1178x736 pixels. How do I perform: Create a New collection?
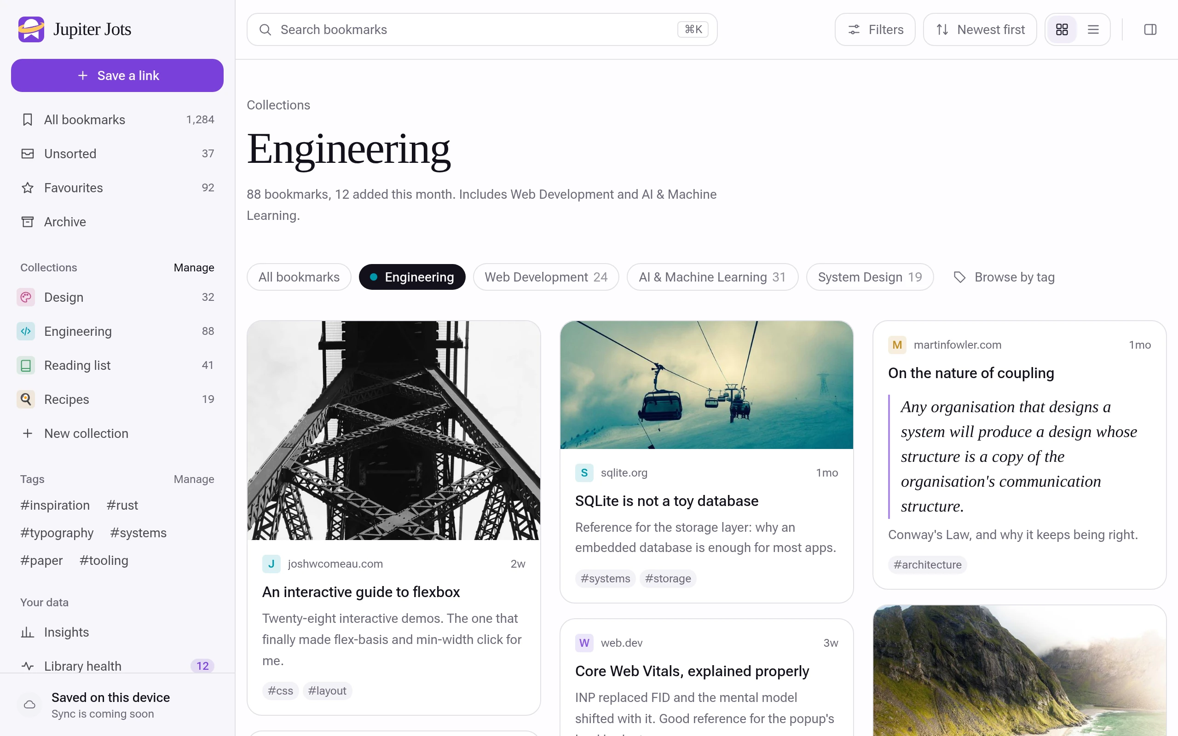[117, 433]
